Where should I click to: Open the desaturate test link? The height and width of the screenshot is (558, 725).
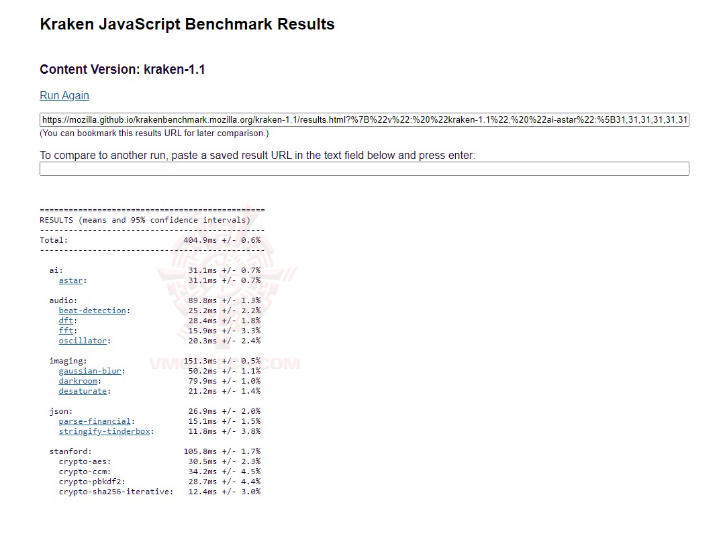[83, 391]
